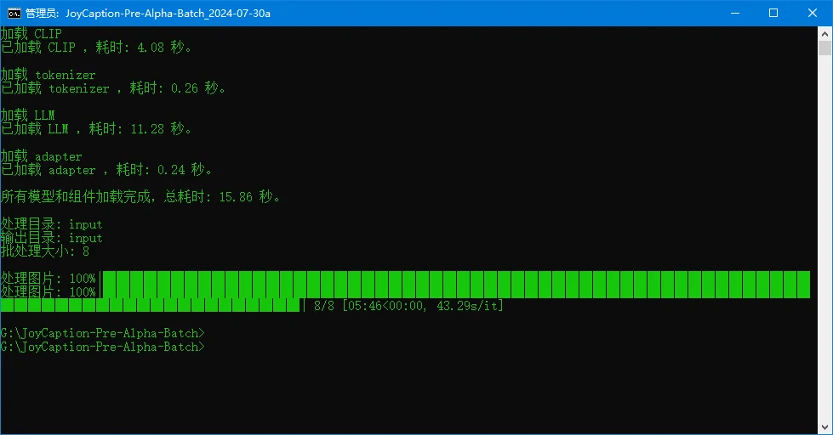
Task: Click the scrollbar down arrow
Action: 824,427
